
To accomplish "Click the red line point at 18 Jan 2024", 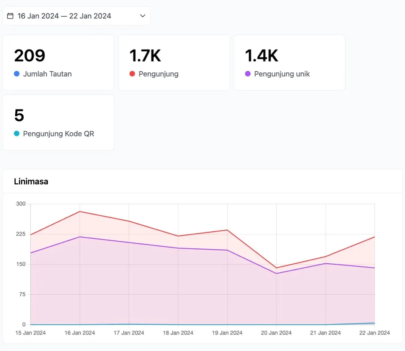I will [x=178, y=236].
